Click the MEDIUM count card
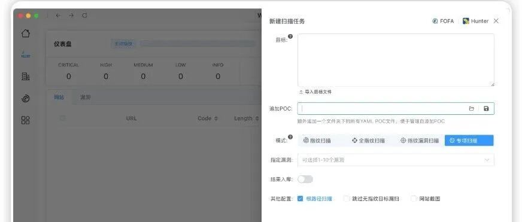Viewport: 522px width, 222px height. tap(143, 72)
